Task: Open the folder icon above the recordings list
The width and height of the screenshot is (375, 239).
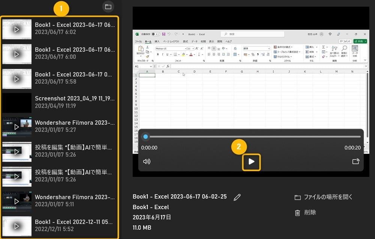Action: (x=108, y=7)
